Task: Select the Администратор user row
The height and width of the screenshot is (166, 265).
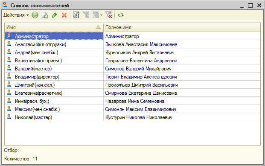Action: (x=132, y=36)
